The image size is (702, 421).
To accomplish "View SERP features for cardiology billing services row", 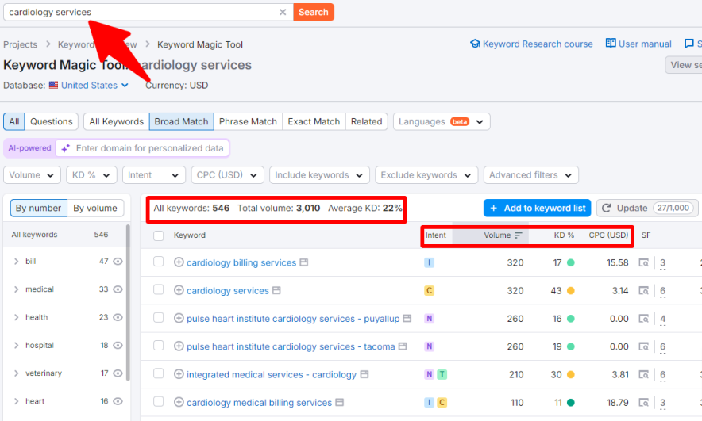I will [x=644, y=262].
